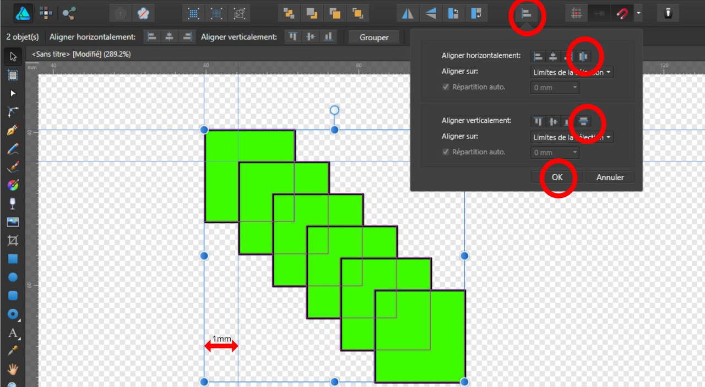Select the Crop tool
This screenshot has height=387, width=705.
(x=13, y=240)
